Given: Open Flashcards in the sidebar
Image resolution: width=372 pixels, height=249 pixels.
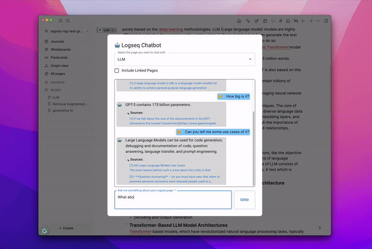Looking at the screenshot, I should 59,58.
